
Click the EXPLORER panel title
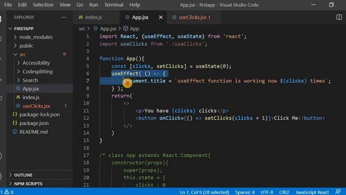click(24, 17)
